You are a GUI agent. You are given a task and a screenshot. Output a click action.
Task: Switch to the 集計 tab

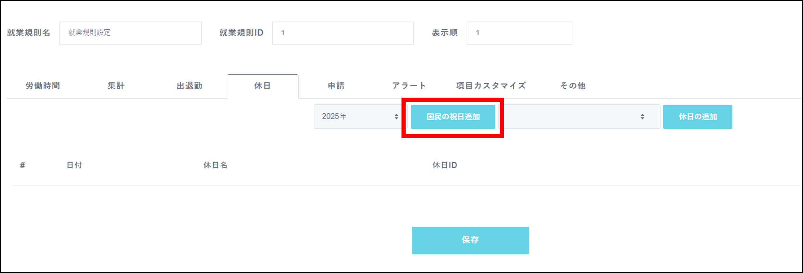116,86
